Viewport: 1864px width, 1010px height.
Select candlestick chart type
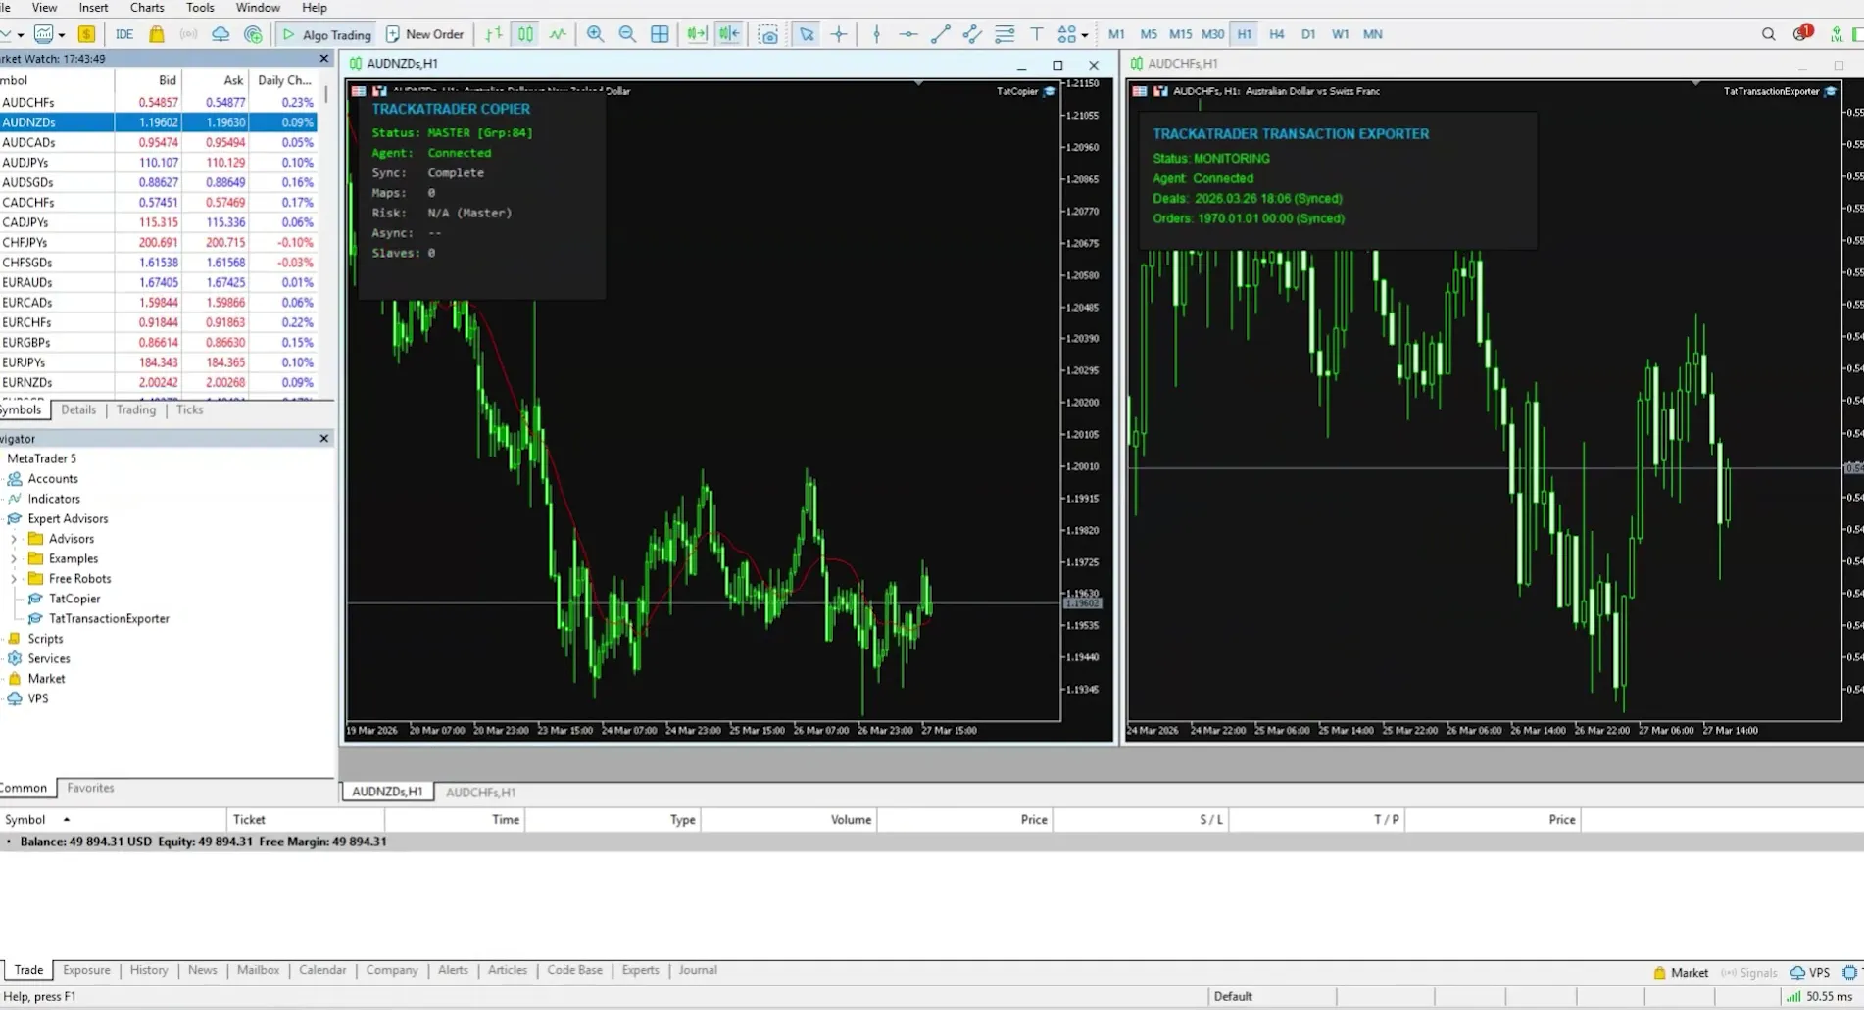tap(526, 34)
